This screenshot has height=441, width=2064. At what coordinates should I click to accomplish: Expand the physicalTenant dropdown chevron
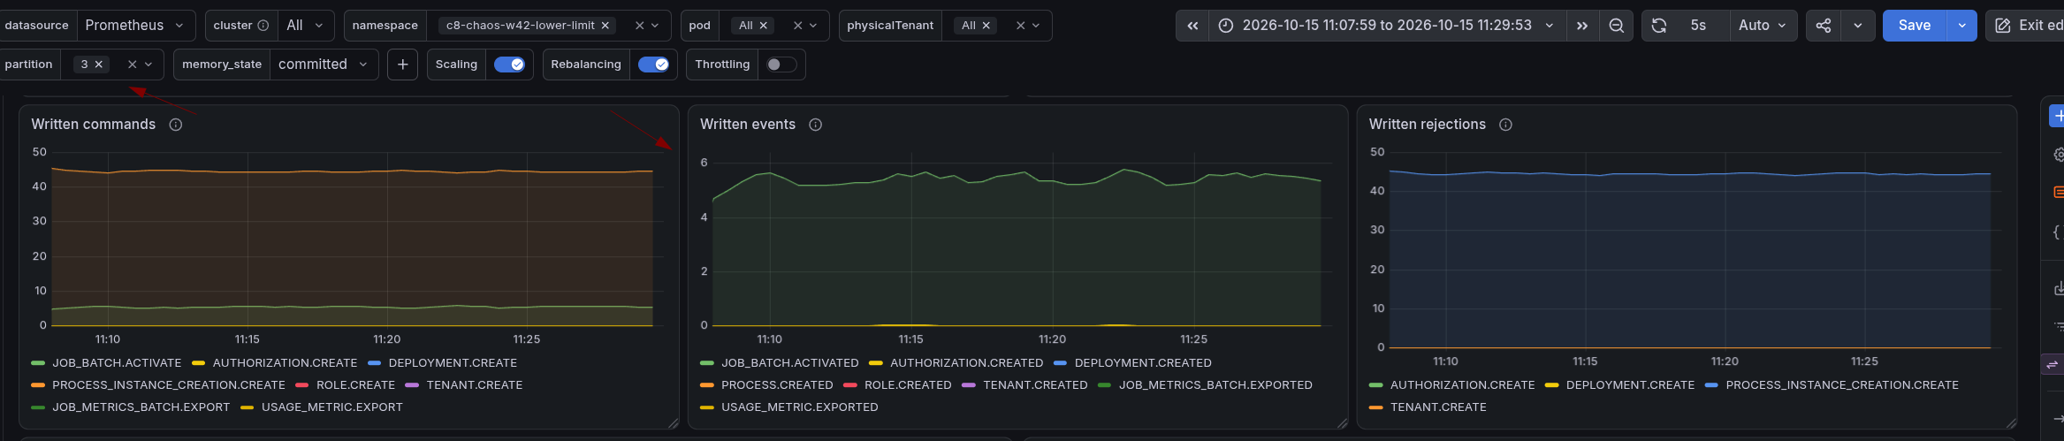1036,26
